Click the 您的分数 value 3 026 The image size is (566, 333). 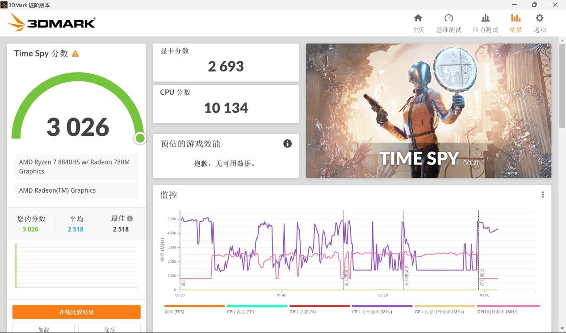click(x=30, y=229)
